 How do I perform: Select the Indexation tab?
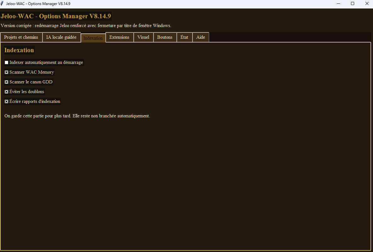[93, 38]
